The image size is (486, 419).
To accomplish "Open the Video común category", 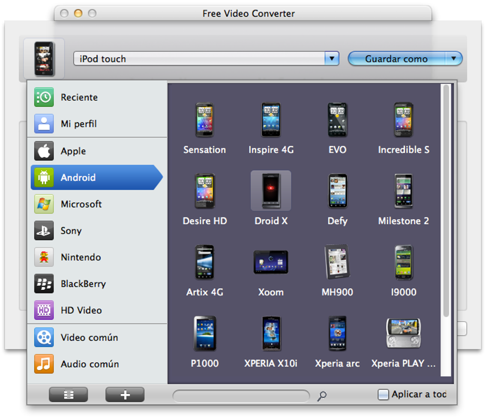I will click(x=97, y=337).
